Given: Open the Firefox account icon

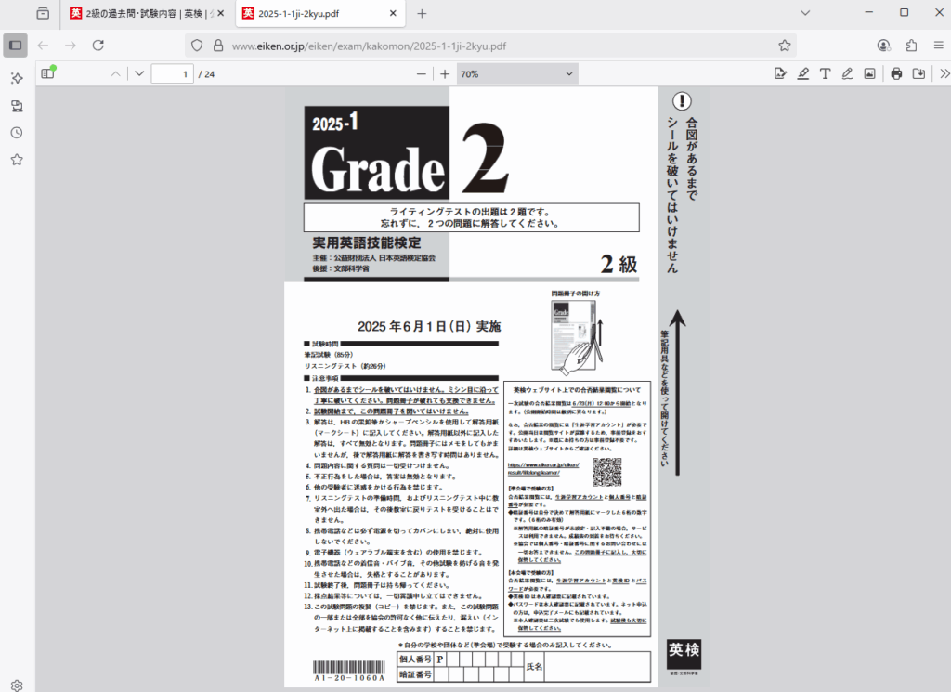Looking at the screenshot, I should click(x=884, y=46).
